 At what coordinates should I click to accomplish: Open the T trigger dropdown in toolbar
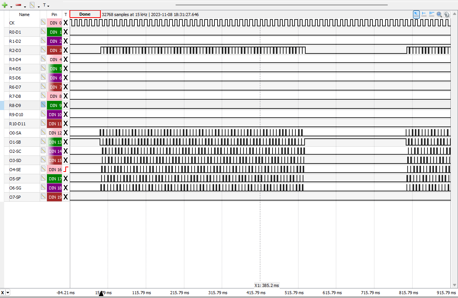point(46,6)
